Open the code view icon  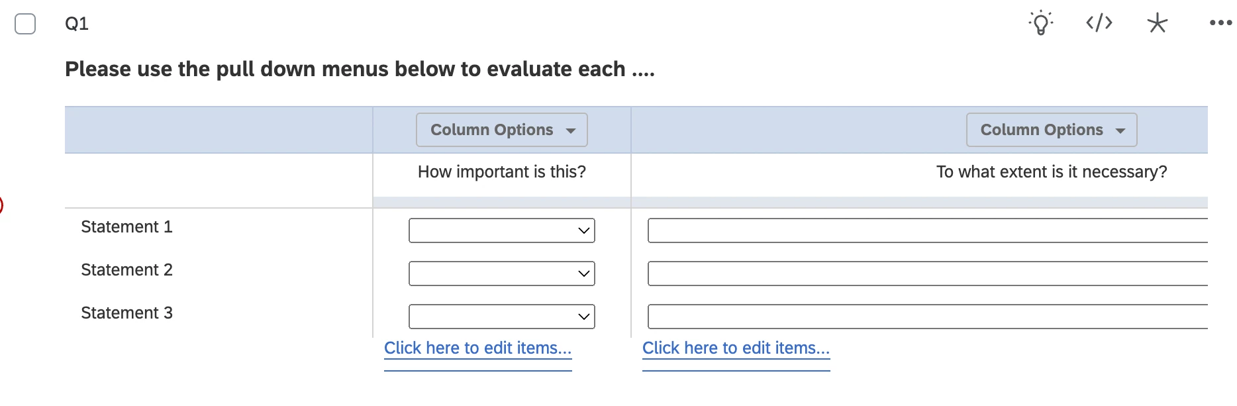[x=1099, y=23]
